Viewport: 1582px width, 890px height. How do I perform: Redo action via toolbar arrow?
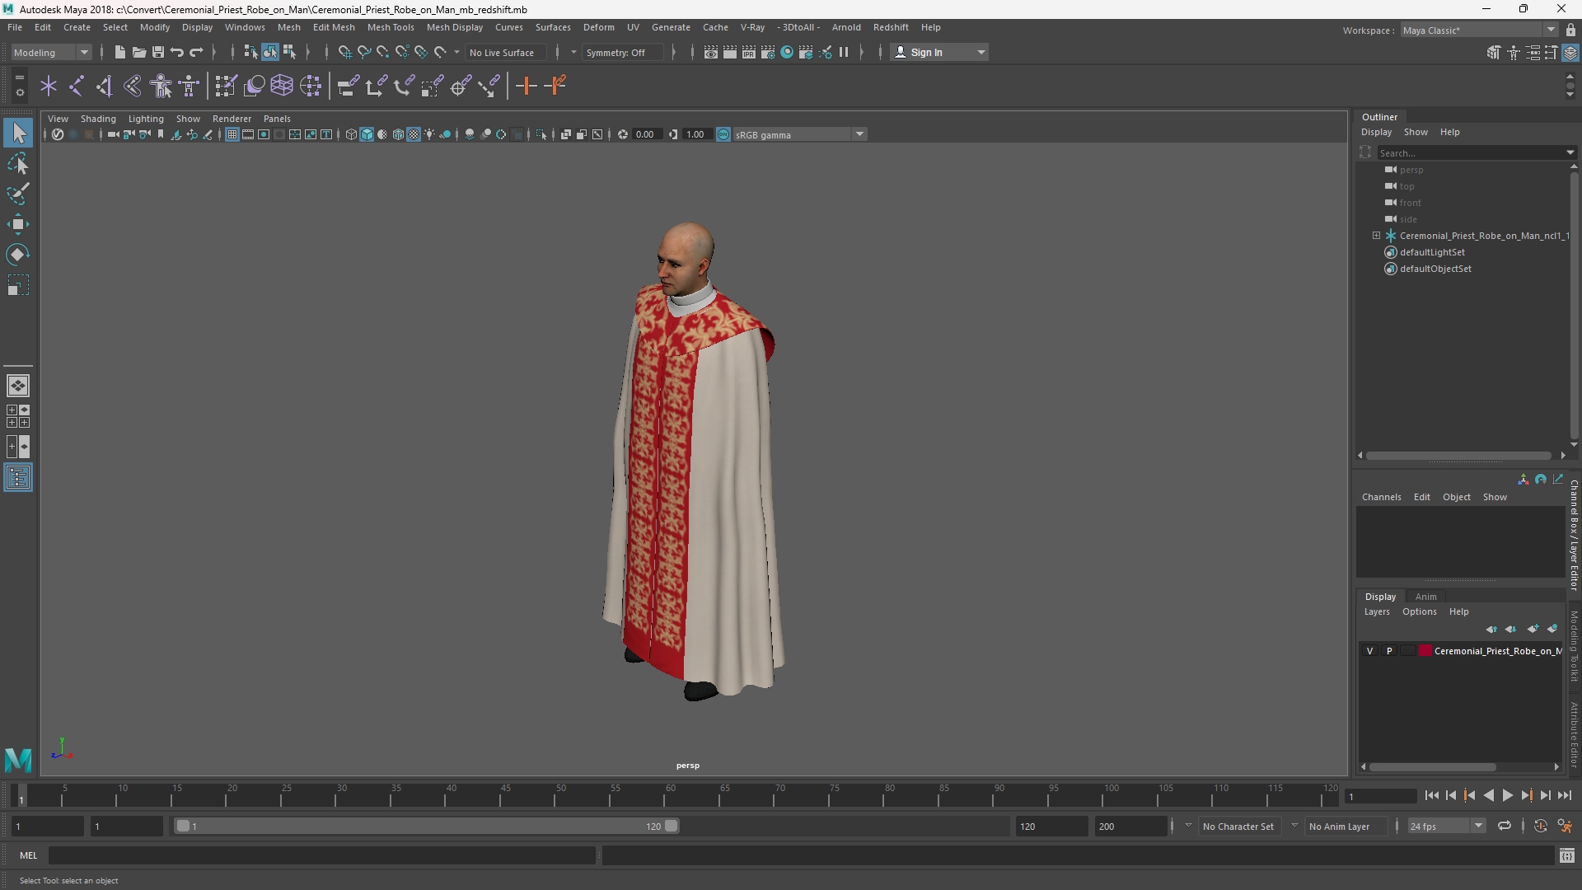point(196,52)
